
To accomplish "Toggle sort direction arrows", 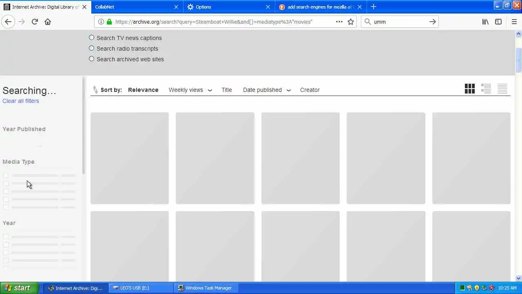I will pos(95,89).
